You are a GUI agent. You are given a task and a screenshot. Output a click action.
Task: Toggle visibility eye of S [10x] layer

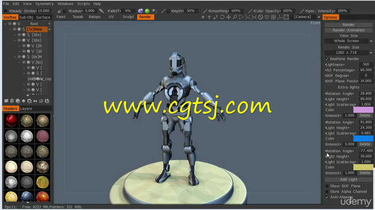19,35
